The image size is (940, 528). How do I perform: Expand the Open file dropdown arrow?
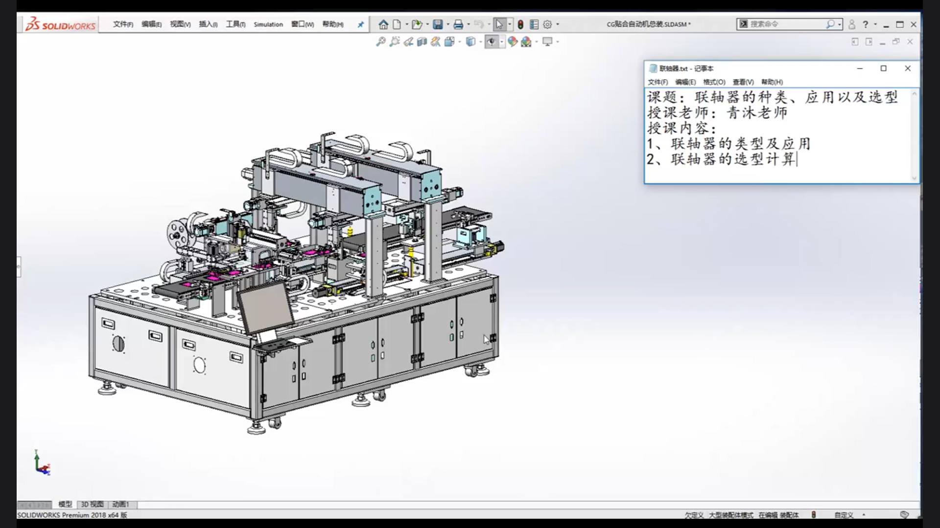click(427, 24)
